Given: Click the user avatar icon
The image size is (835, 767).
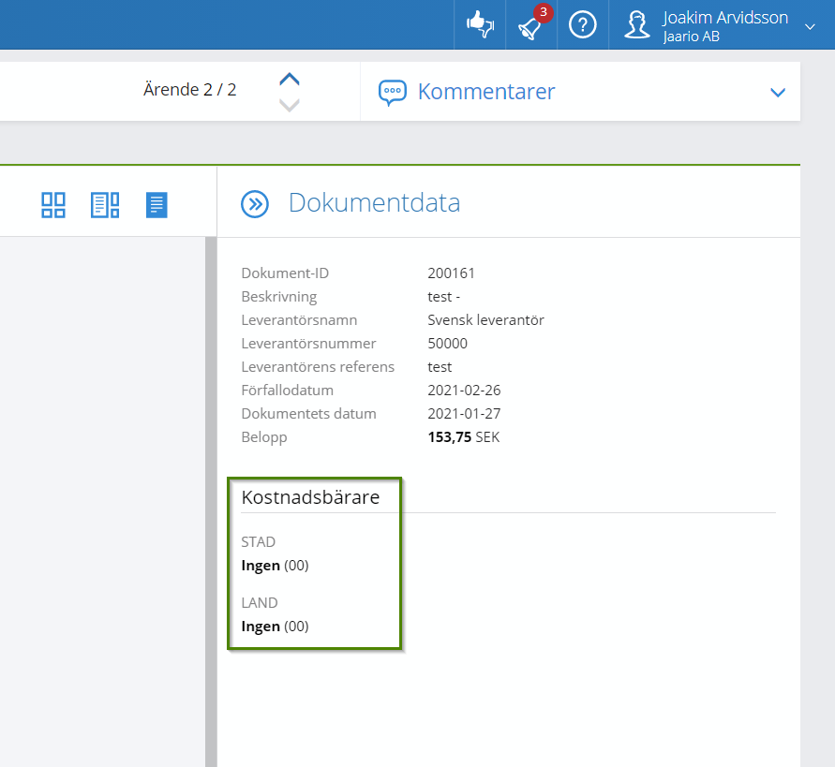Looking at the screenshot, I should point(637,25).
